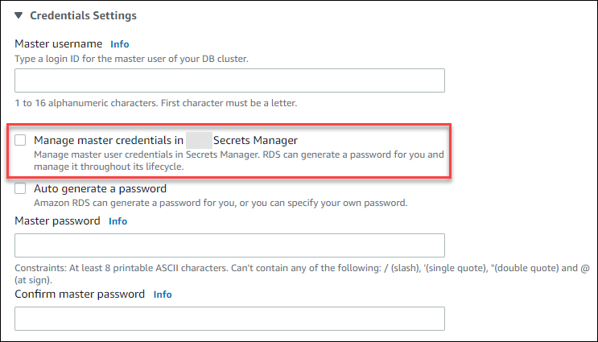The height and width of the screenshot is (342, 598).
Task: Click the Master password field label
Action: coord(58,220)
